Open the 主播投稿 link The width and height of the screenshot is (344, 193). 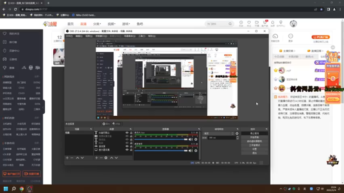click(x=287, y=51)
